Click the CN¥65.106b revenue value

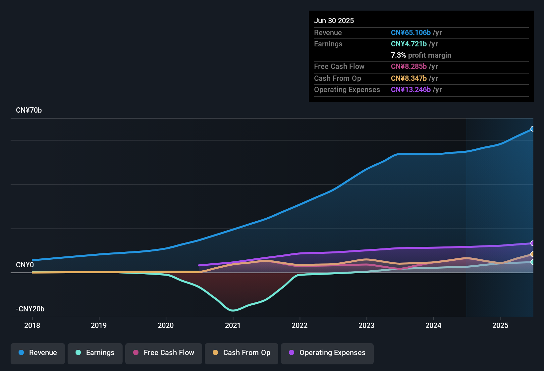click(410, 32)
